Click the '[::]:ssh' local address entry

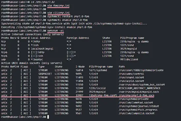point(37,56)
